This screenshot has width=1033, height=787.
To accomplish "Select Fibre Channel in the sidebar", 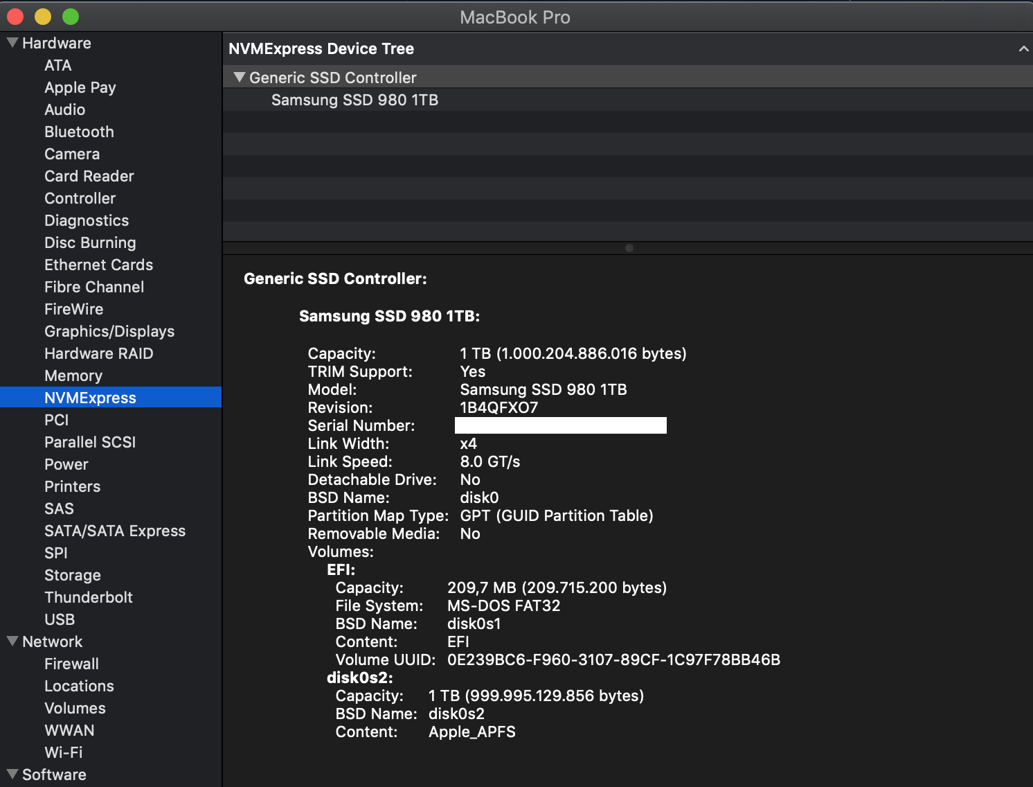I will [94, 287].
